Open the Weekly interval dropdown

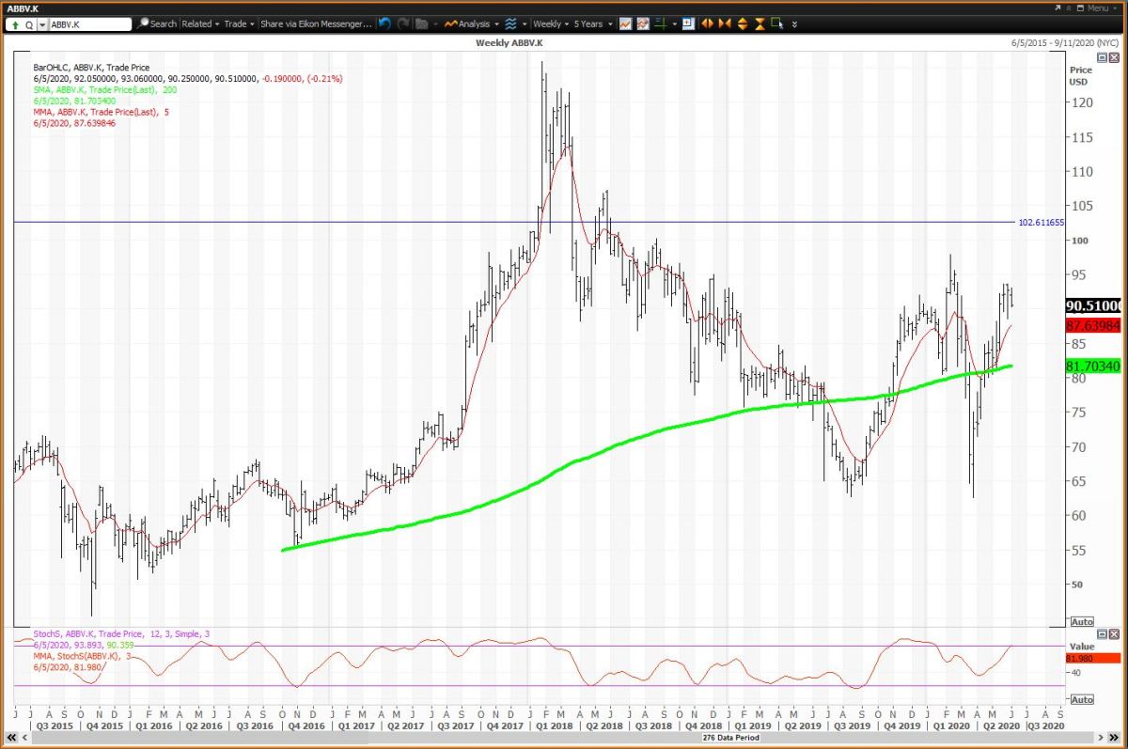549,23
